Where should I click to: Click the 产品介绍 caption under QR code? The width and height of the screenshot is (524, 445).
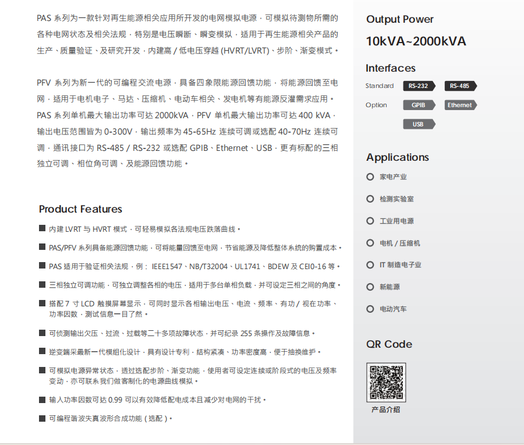385,410
